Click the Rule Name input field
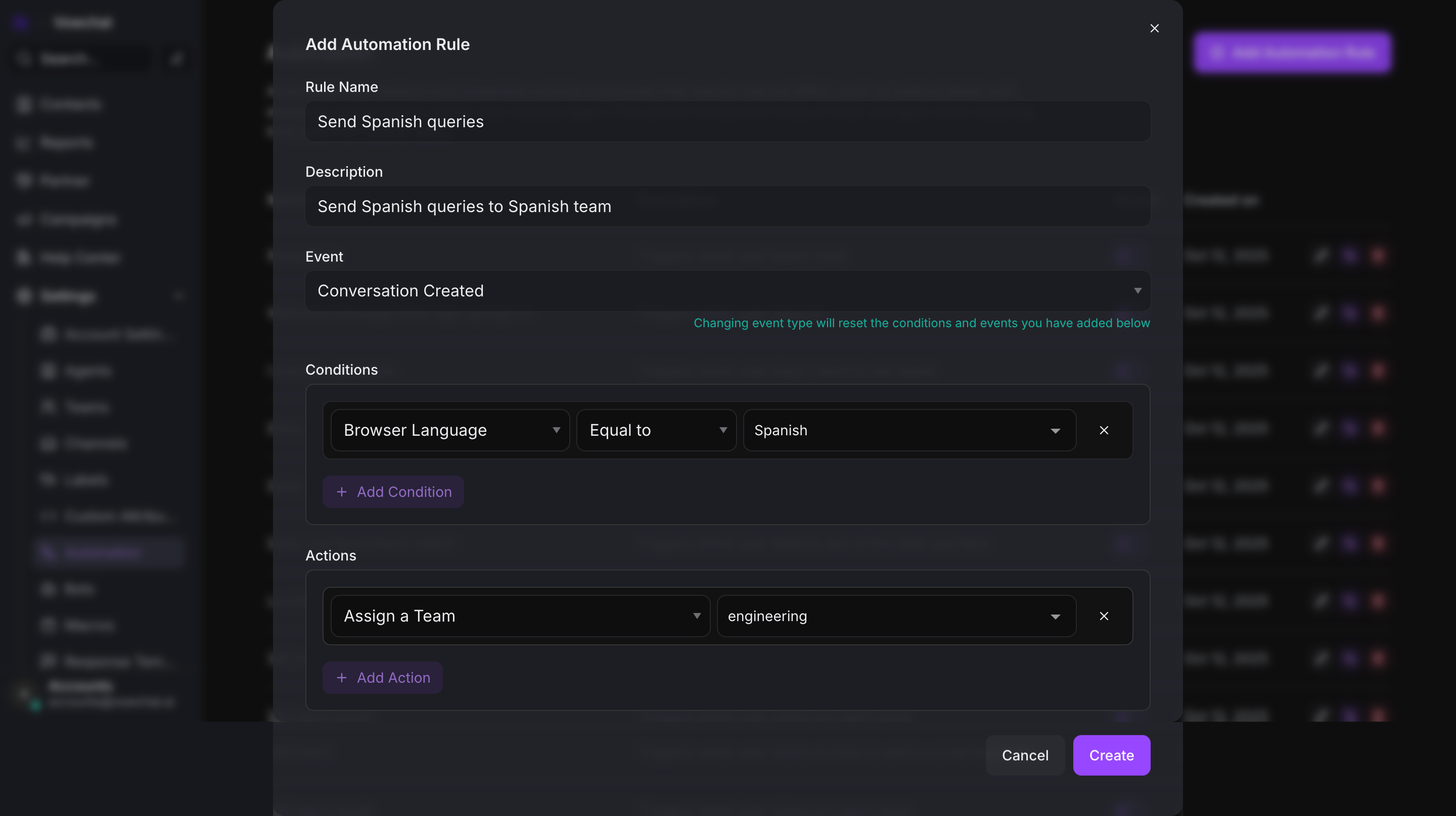1456x816 pixels. pyautogui.click(x=727, y=121)
